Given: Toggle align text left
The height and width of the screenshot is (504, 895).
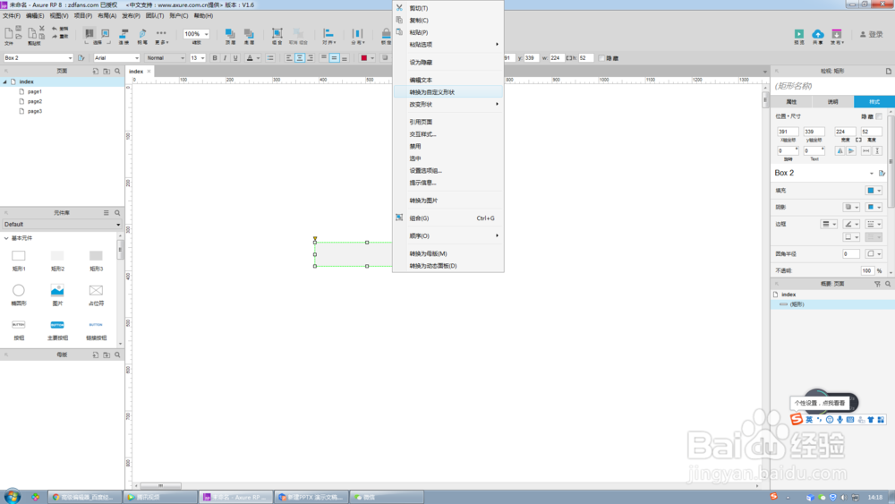Looking at the screenshot, I should pyautogui.click(x=289, y=57).
